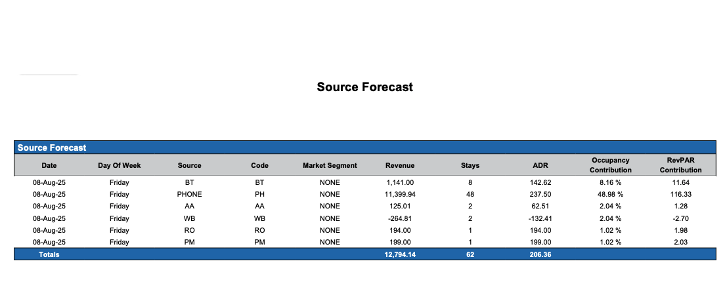Click the Stays column header

click(x=470, y=165)
